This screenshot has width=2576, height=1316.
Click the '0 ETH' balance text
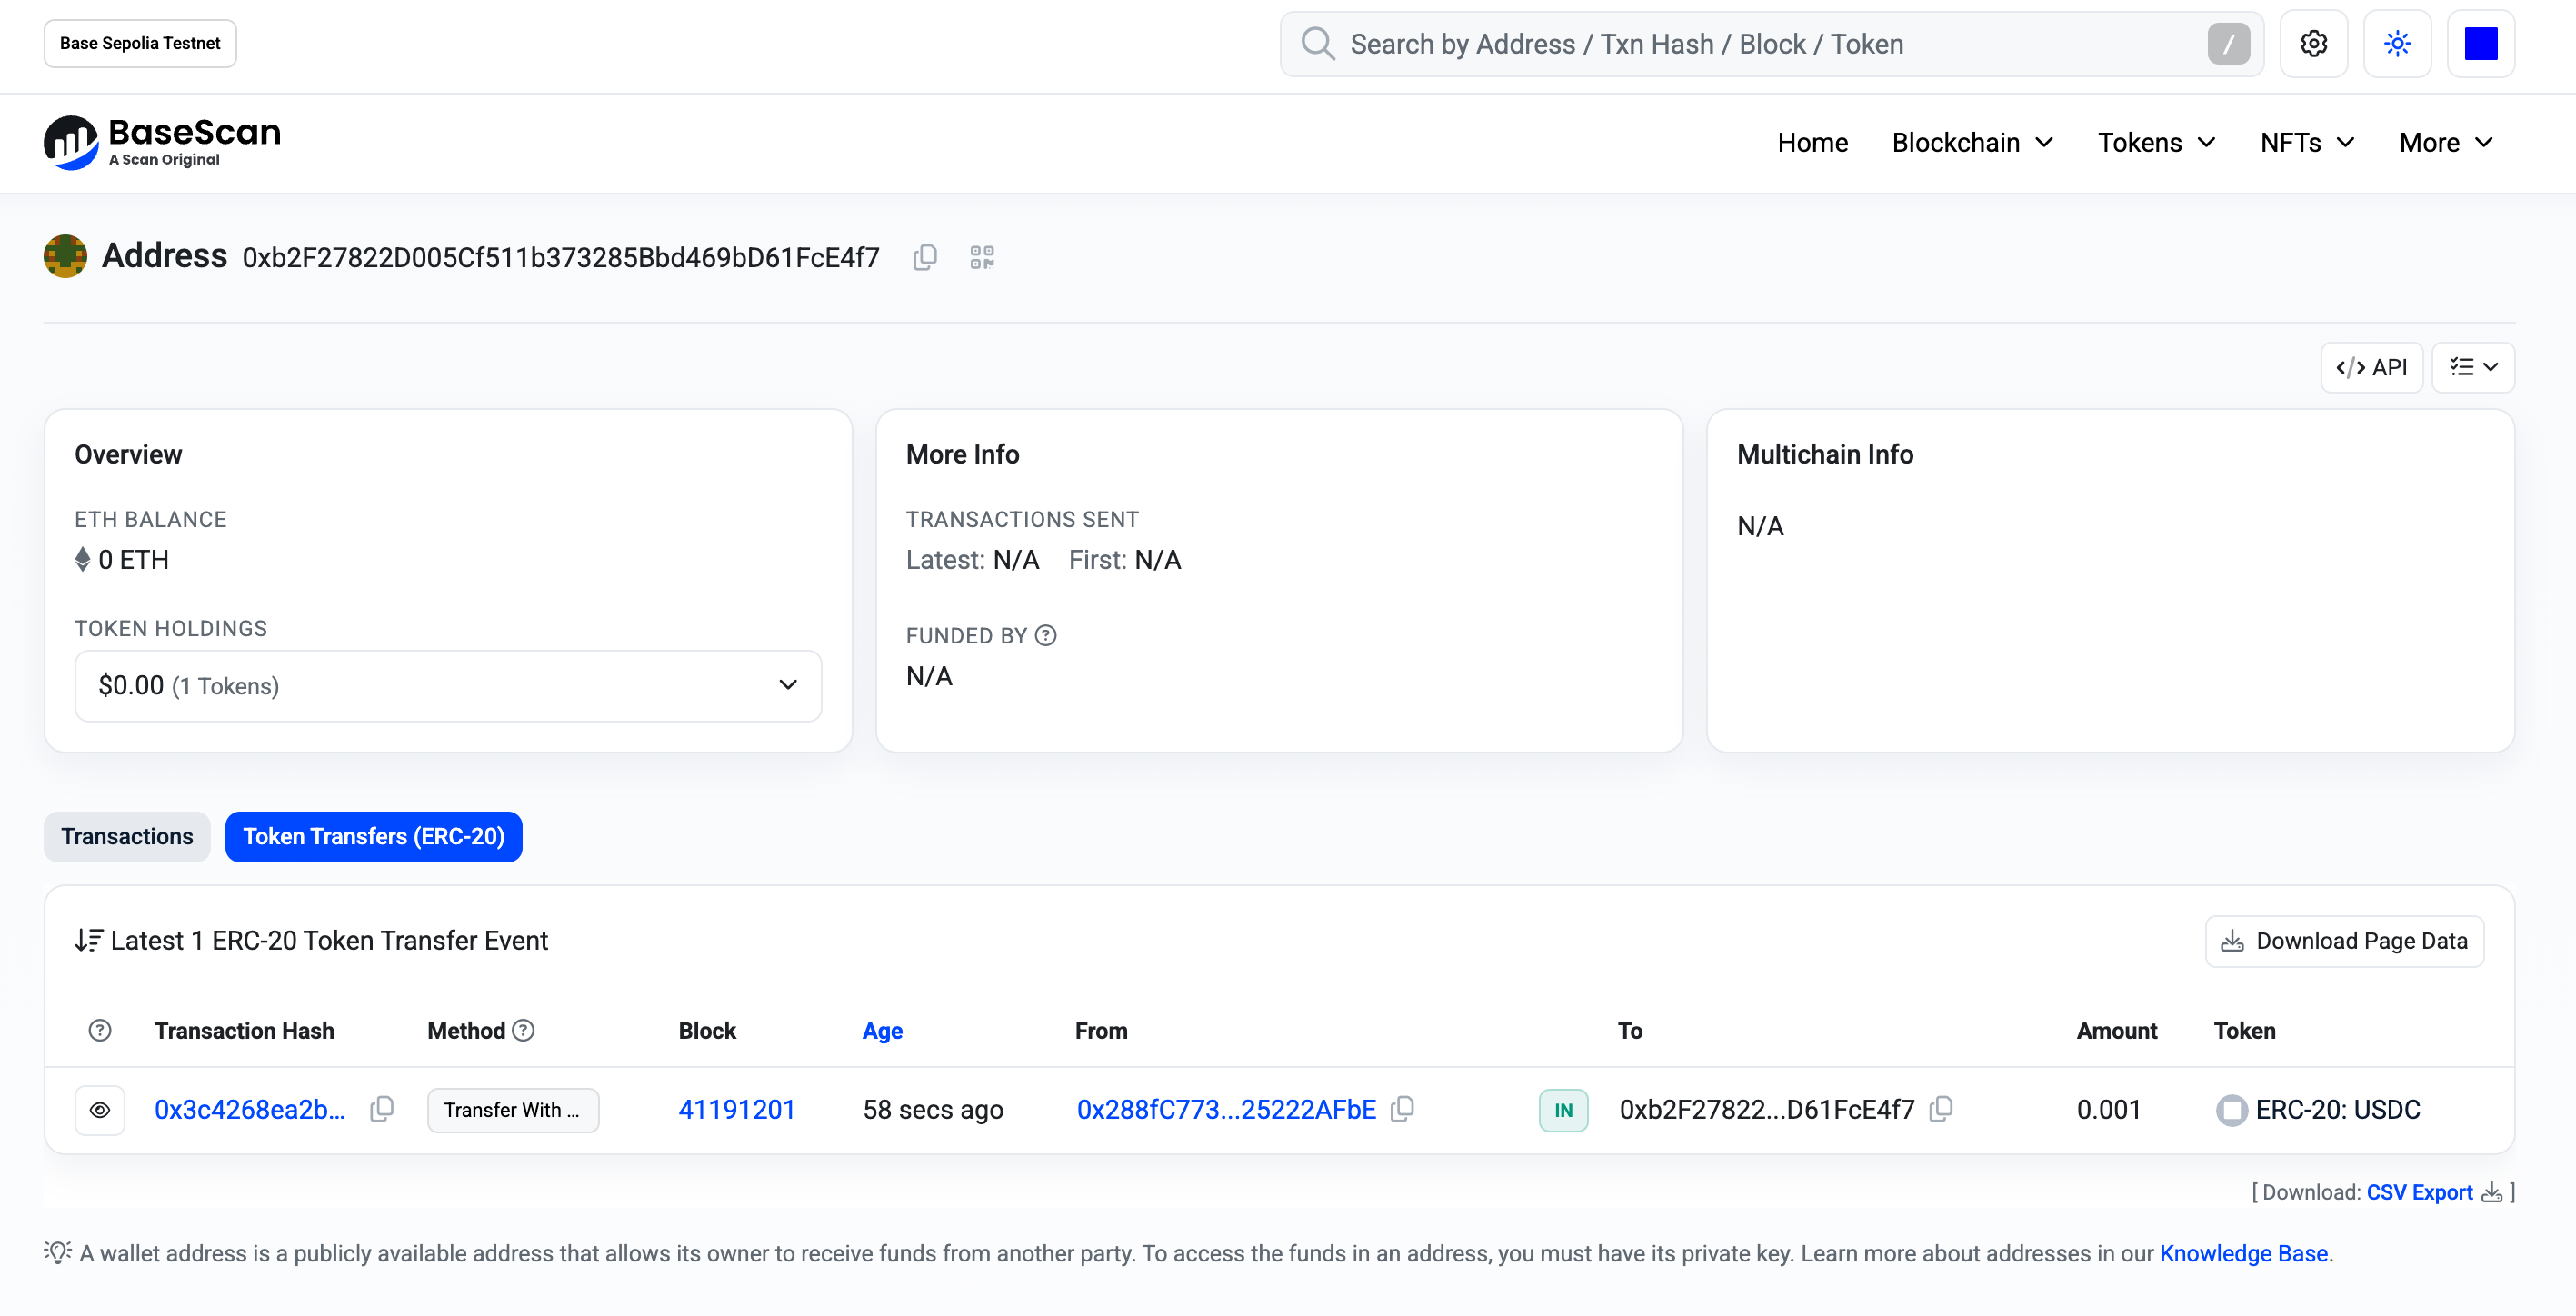[x=133, y=560]
